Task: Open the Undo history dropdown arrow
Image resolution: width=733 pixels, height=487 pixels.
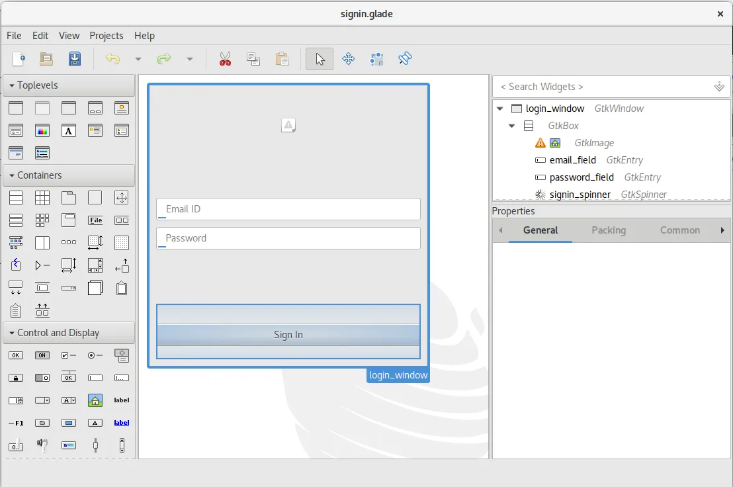Action: 137,59
